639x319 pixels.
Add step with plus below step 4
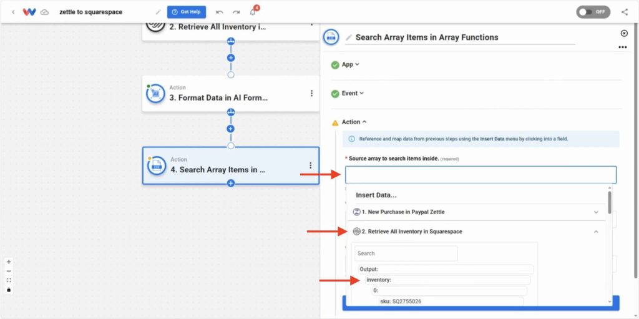pos(231,184)
